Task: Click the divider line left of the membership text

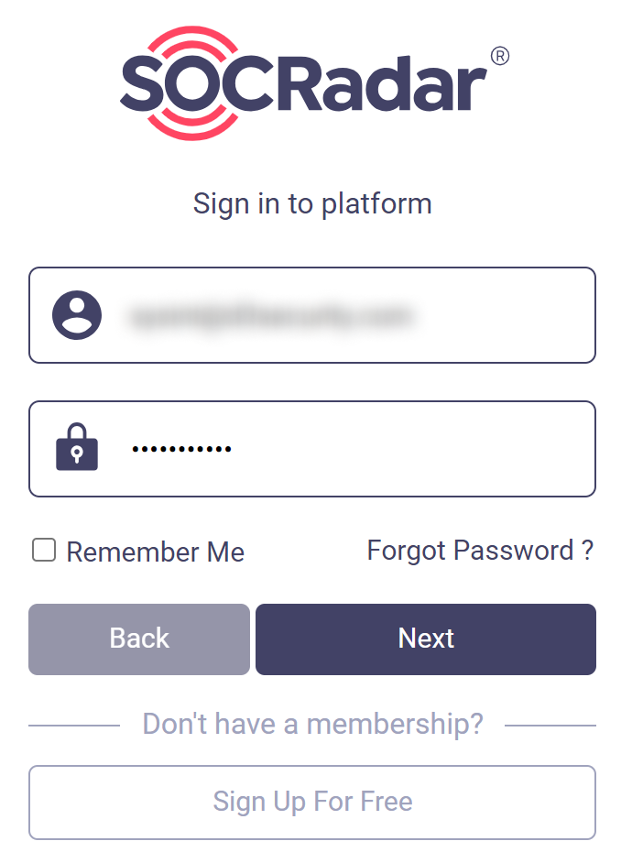Action: click(74, 726)
